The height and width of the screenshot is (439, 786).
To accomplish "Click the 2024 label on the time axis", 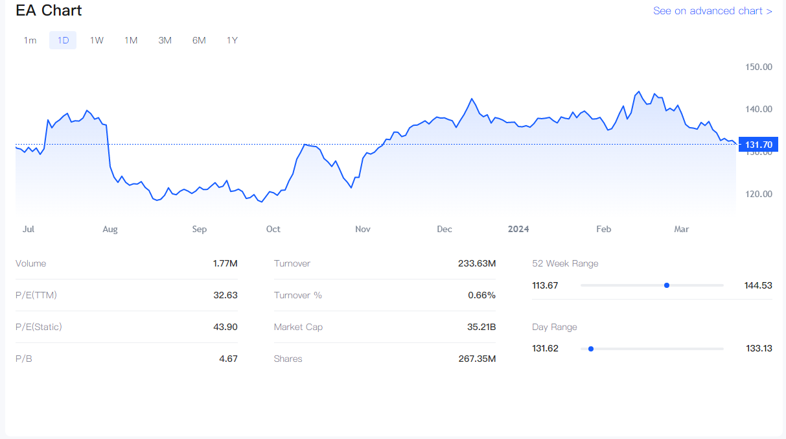I will [518, 229].
